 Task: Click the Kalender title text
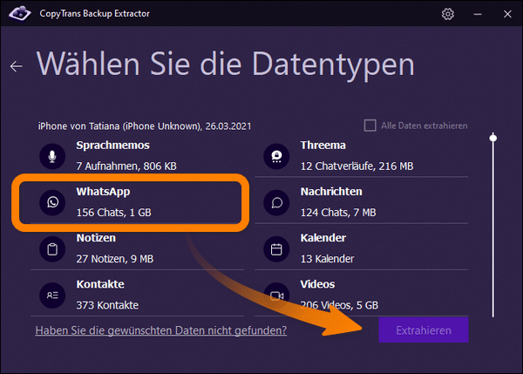[323, 238]
